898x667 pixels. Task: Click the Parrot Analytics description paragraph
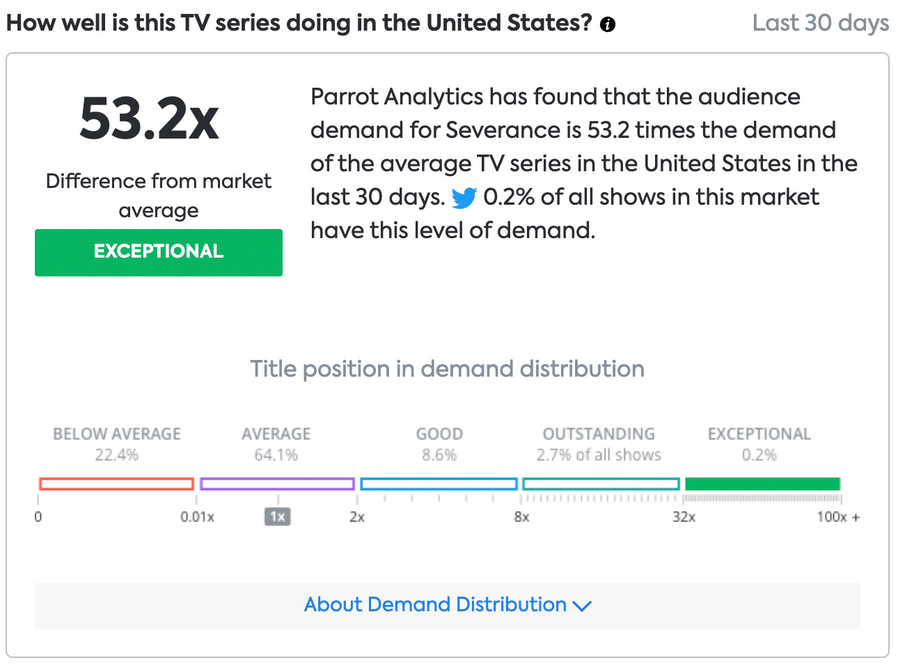pos(584,164)
